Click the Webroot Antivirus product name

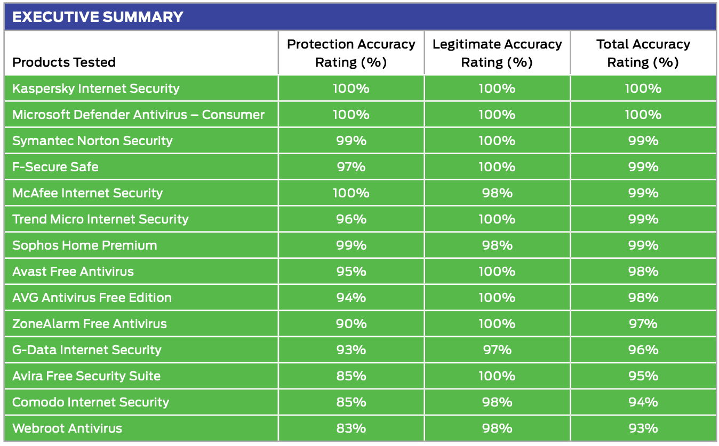[x=67, y=428]
